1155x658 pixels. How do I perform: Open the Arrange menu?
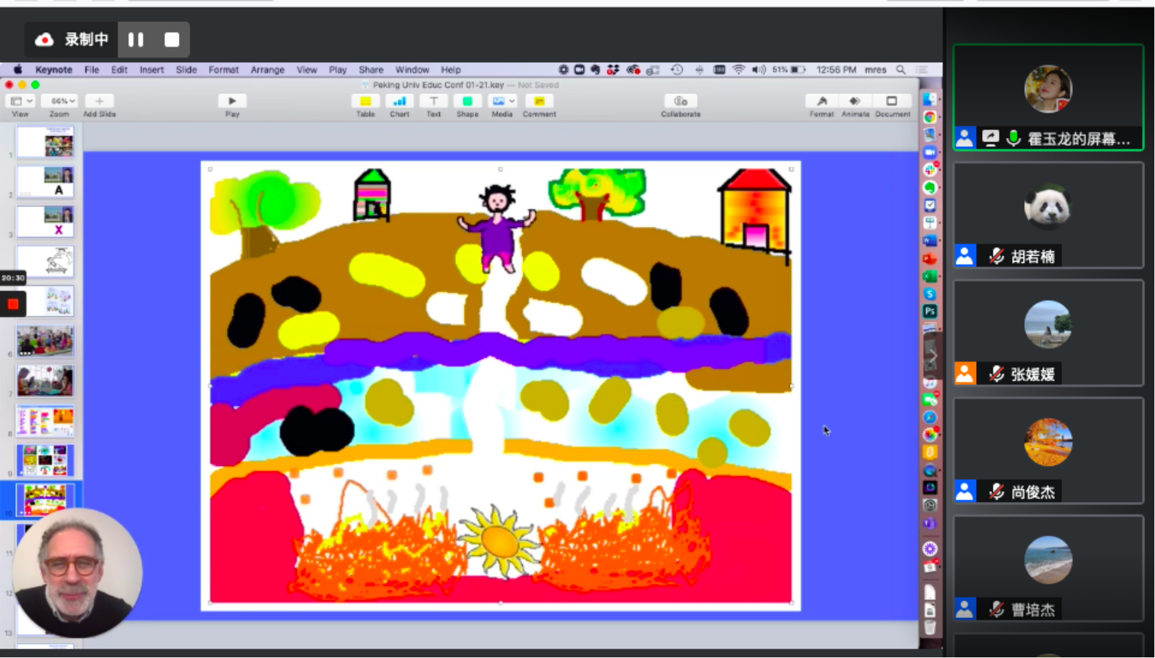pyautogui.click(x=267, y=69)
